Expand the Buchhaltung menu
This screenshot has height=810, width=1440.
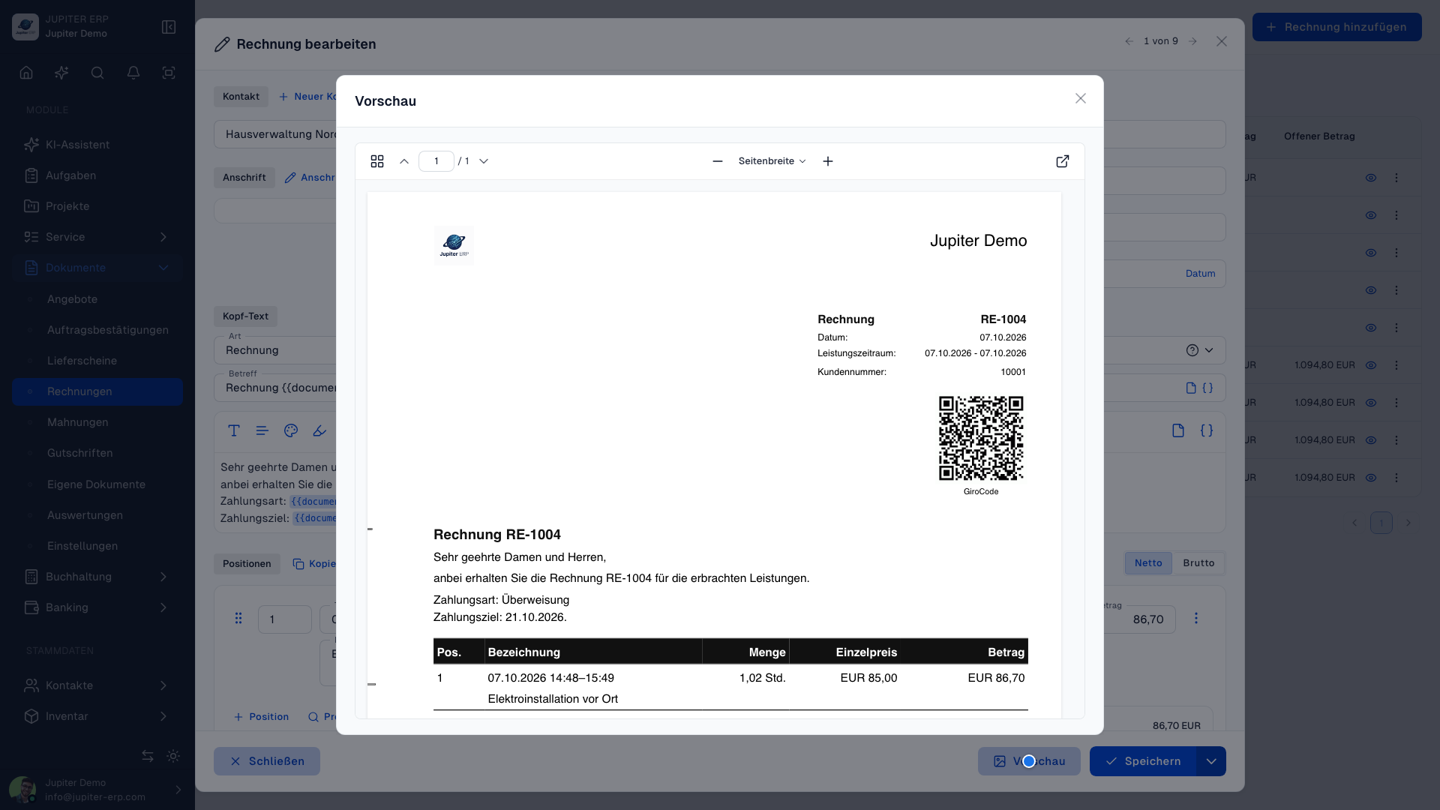(97, 577)
